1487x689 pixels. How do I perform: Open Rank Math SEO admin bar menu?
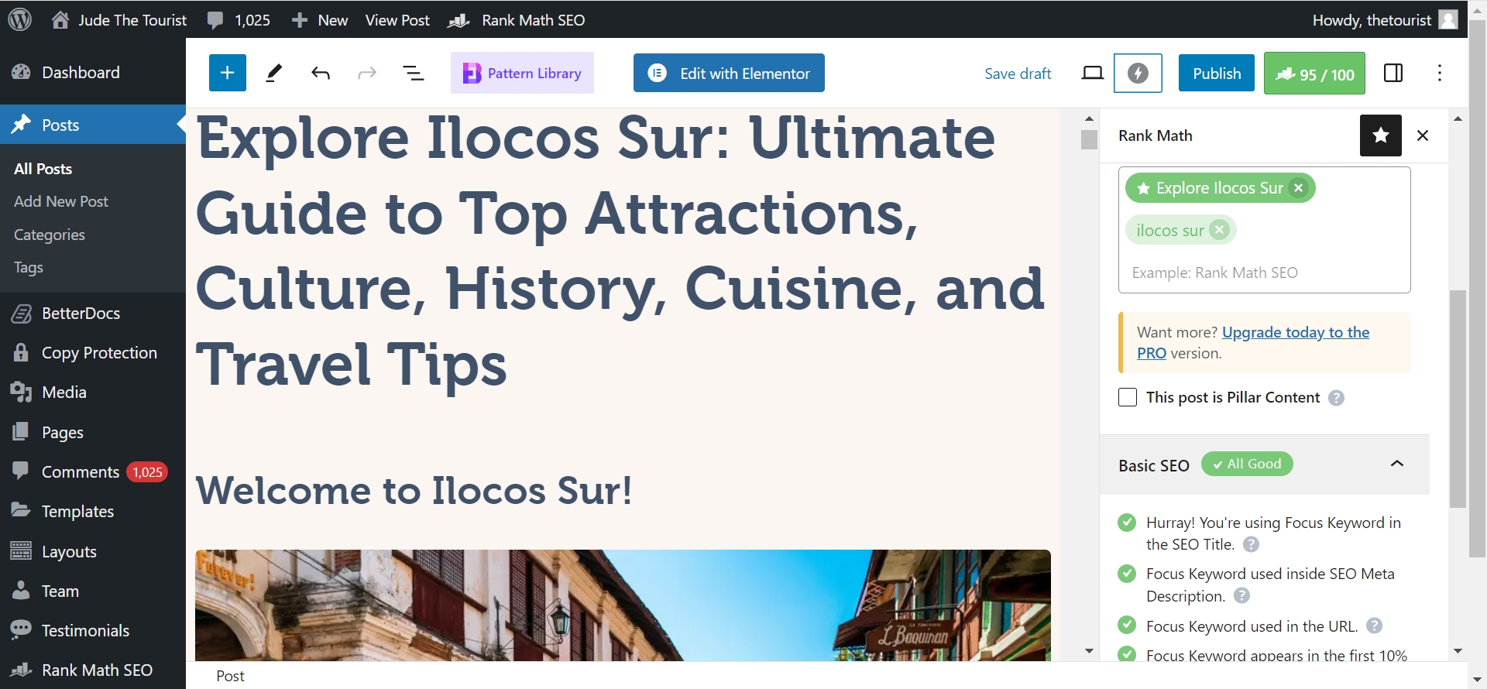517,20
